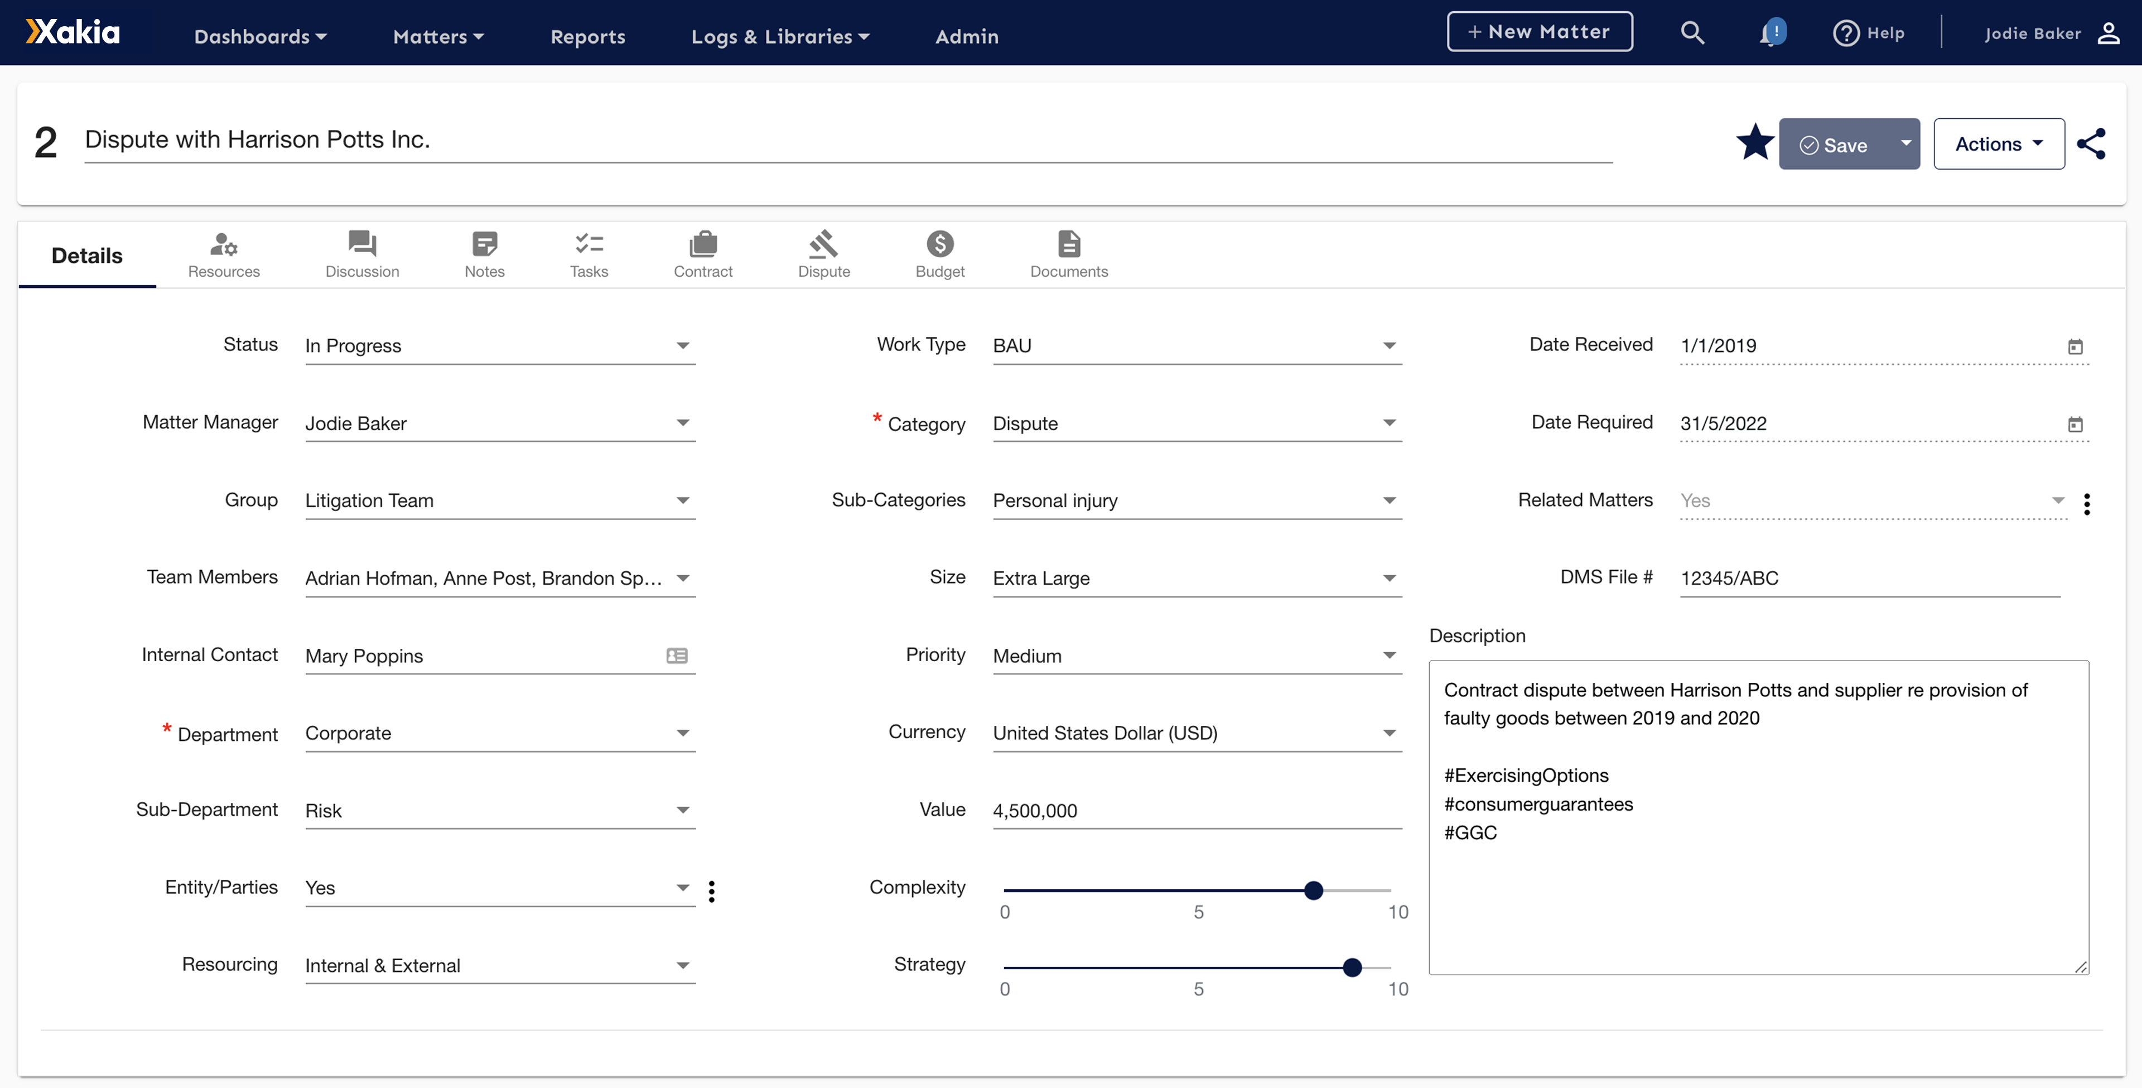Screen dimensions: 2142x1088
Task: Expand the Category dropdown showing Dispute
Action: (x=1390, y=422)
